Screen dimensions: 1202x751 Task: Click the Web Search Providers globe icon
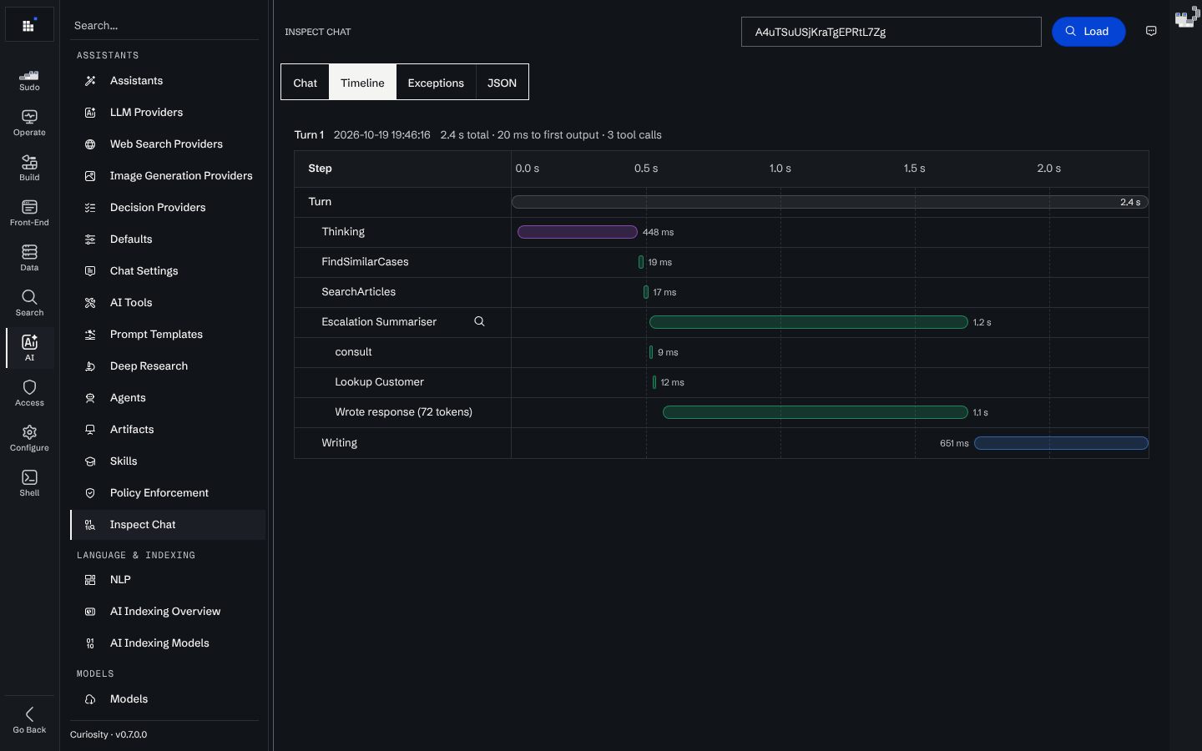[x=90, y=144]
